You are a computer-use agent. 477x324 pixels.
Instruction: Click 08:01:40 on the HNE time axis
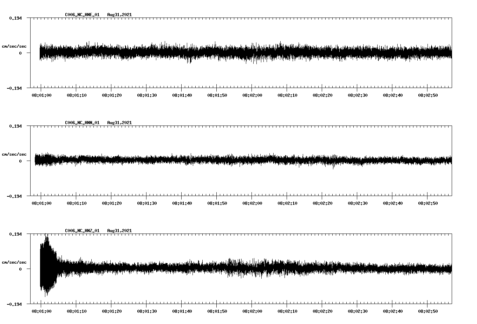(x=182, y=95)
